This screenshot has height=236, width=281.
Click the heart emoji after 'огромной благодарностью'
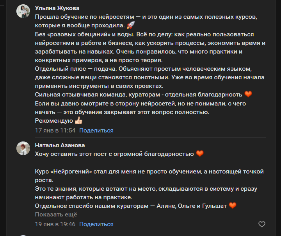click(200, 154)
